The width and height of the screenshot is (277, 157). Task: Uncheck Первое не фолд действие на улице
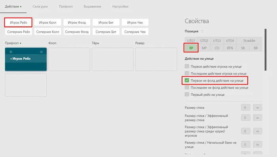[187, 80]
